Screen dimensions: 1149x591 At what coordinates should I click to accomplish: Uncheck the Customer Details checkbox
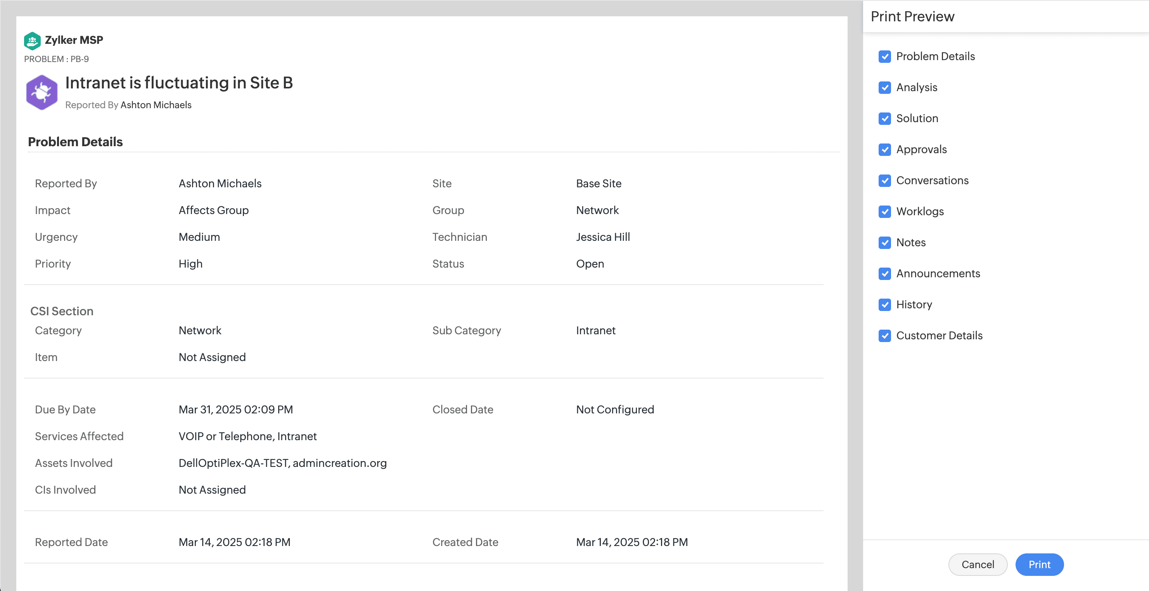884,335
